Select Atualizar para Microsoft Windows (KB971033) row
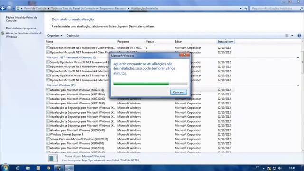The width and height of the screenshot is (304, 171). [x=140, y=90]
